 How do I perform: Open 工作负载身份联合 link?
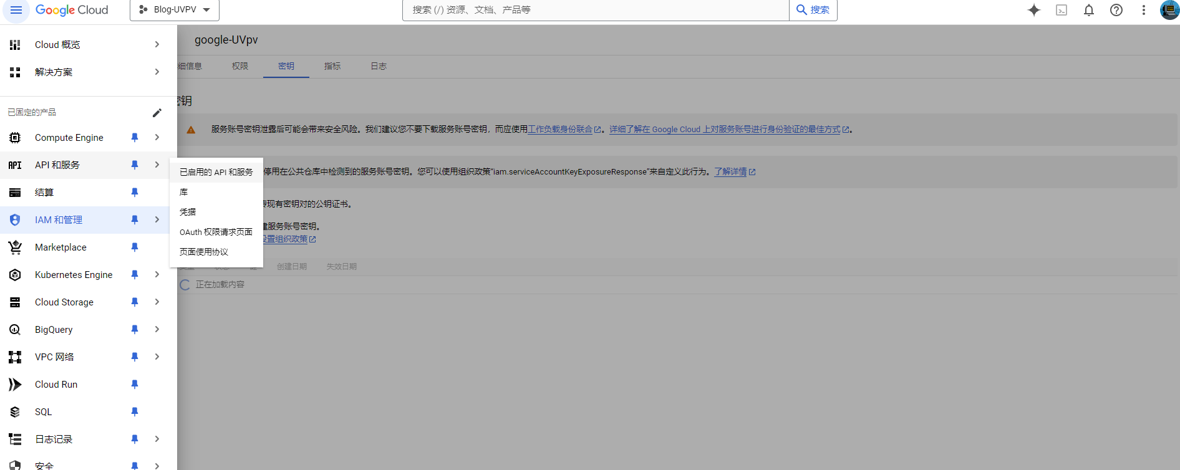click(x=564, y=130)
